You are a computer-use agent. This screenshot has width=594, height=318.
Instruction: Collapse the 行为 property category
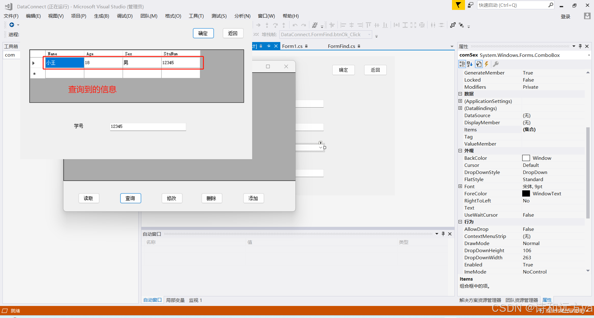pos(460,222)
